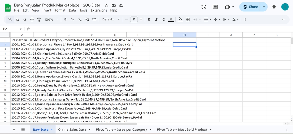Open the Data menu
This screenshot has width=293, height=134.
tap(72, 10)
